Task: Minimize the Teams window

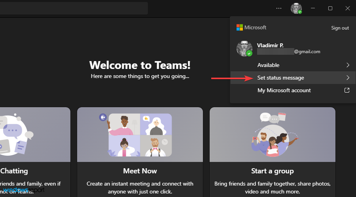Action: 313,8
